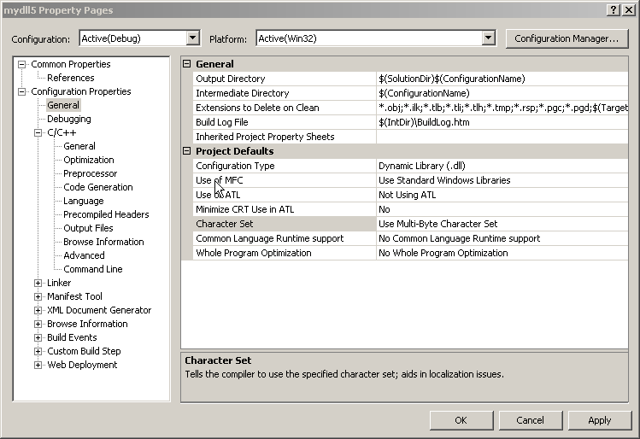Select Code Generation in the tree

tap(98, 187)
